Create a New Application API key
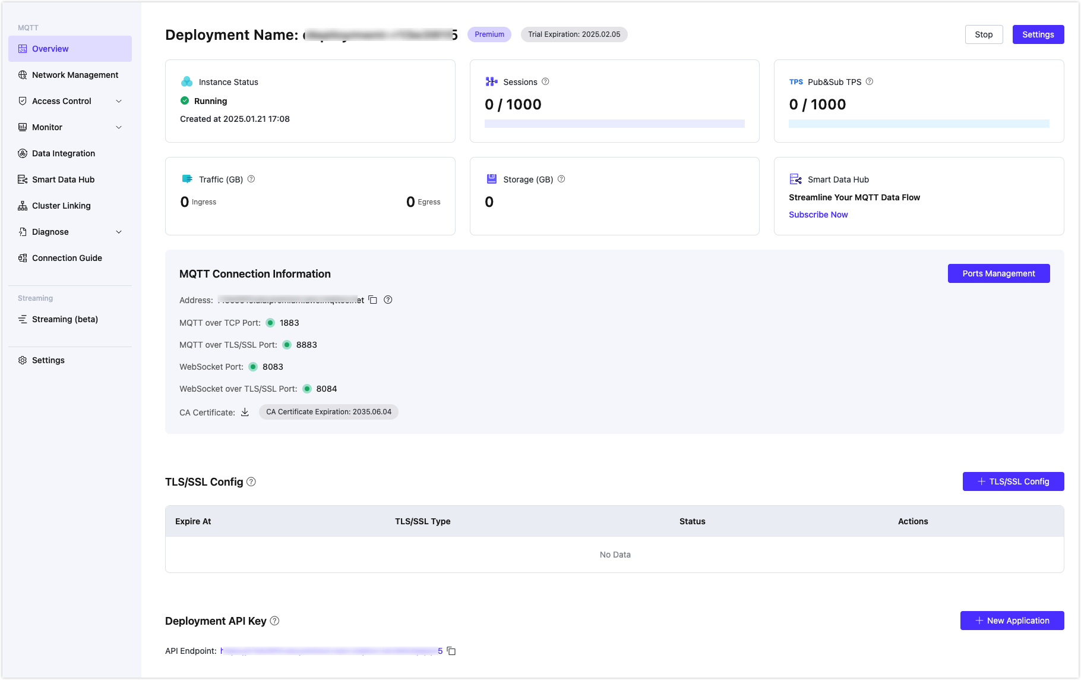The width and height of the screenshot is (1081, 680). pyautogui.click(x=1012, y=621)
